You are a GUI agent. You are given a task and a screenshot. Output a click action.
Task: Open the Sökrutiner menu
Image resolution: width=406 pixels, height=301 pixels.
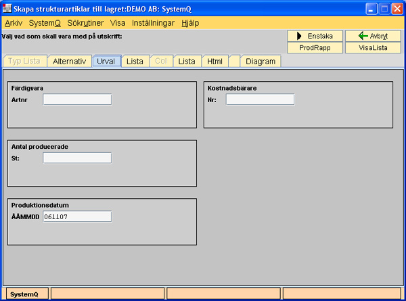(85, 22)
